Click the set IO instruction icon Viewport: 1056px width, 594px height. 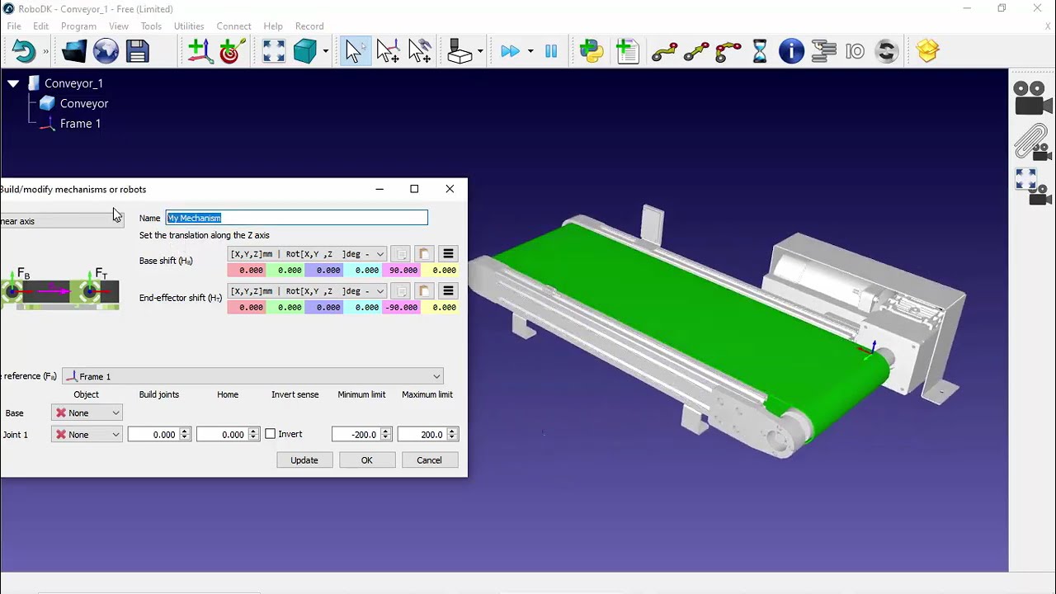[x=855, y=51]
